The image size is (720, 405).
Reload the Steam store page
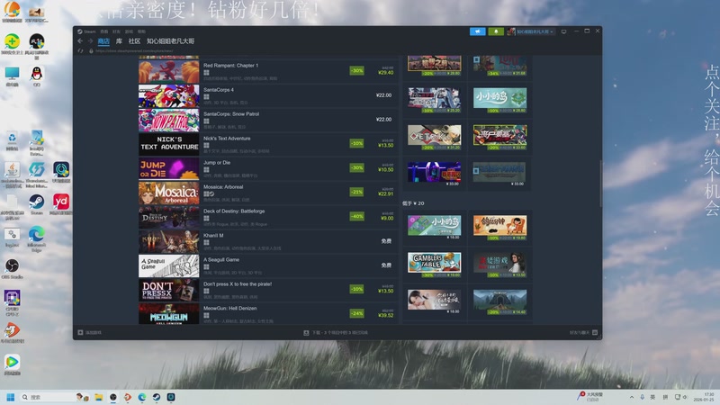(81, 51)
